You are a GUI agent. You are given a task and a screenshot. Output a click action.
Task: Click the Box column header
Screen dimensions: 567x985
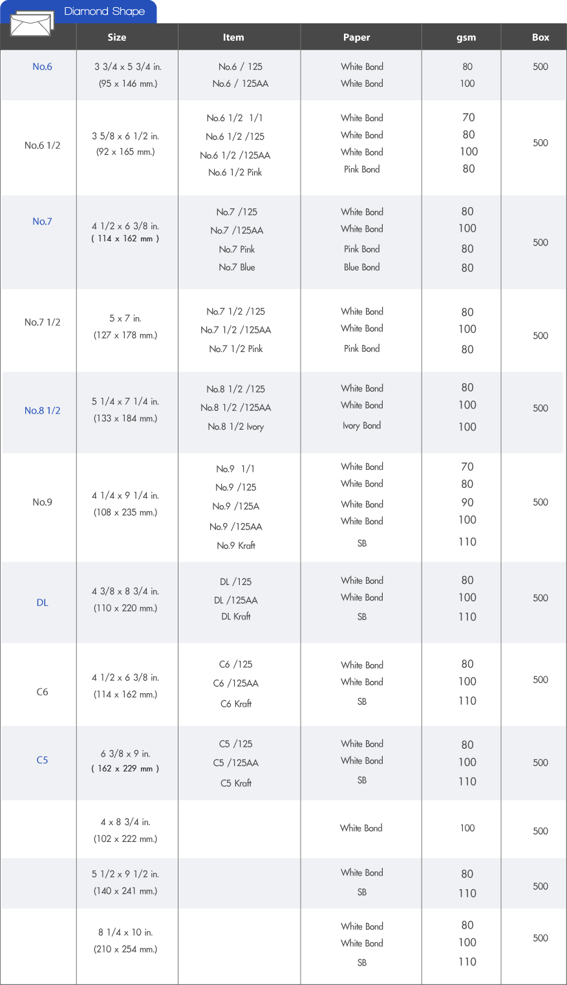tap(540, 38)
